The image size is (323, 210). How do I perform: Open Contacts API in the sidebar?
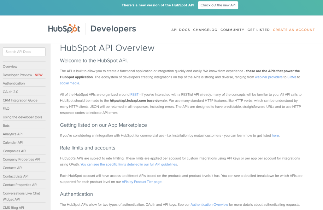coord(13,168)
